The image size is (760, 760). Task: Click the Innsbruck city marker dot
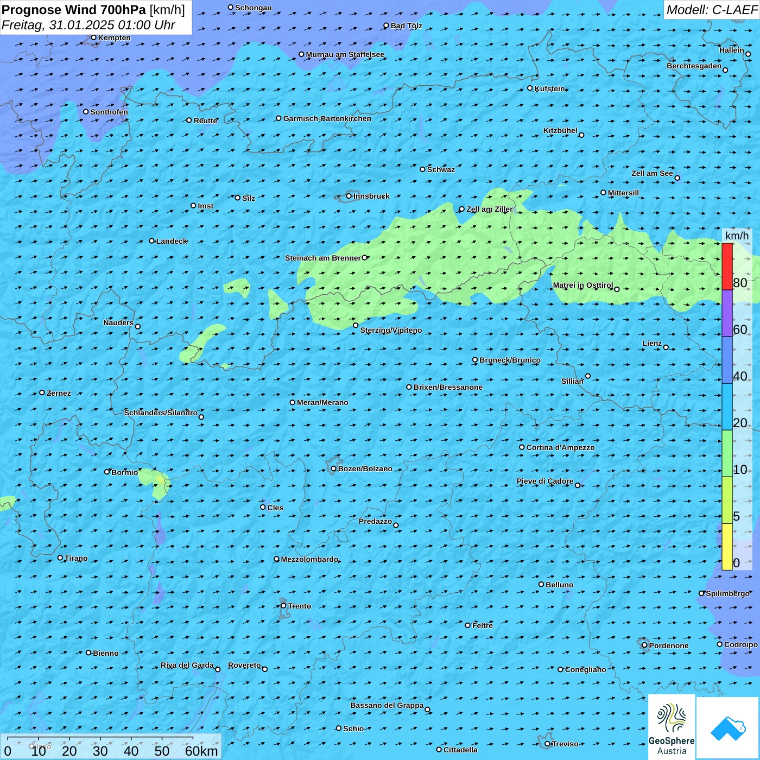[x=349, y=196]
